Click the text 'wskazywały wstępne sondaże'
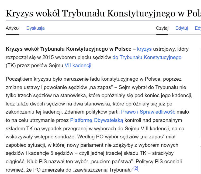Screen dimensions: 201x174 pyautogui.click(x=40, y=137)
